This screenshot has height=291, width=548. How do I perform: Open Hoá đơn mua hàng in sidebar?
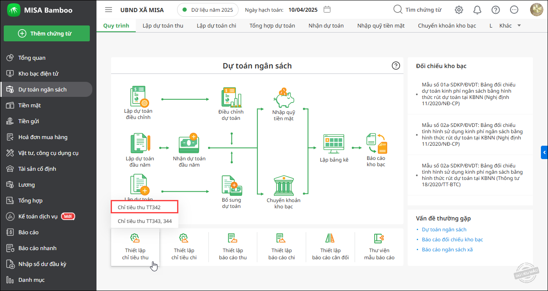[47, 137]
